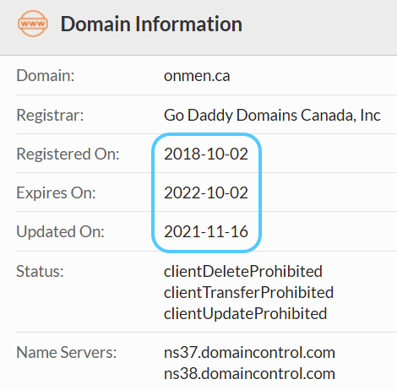Click the clientUpdateProhibited status
Screen dimensions: 397x390
pyautogui.click(x=245, y=314)
